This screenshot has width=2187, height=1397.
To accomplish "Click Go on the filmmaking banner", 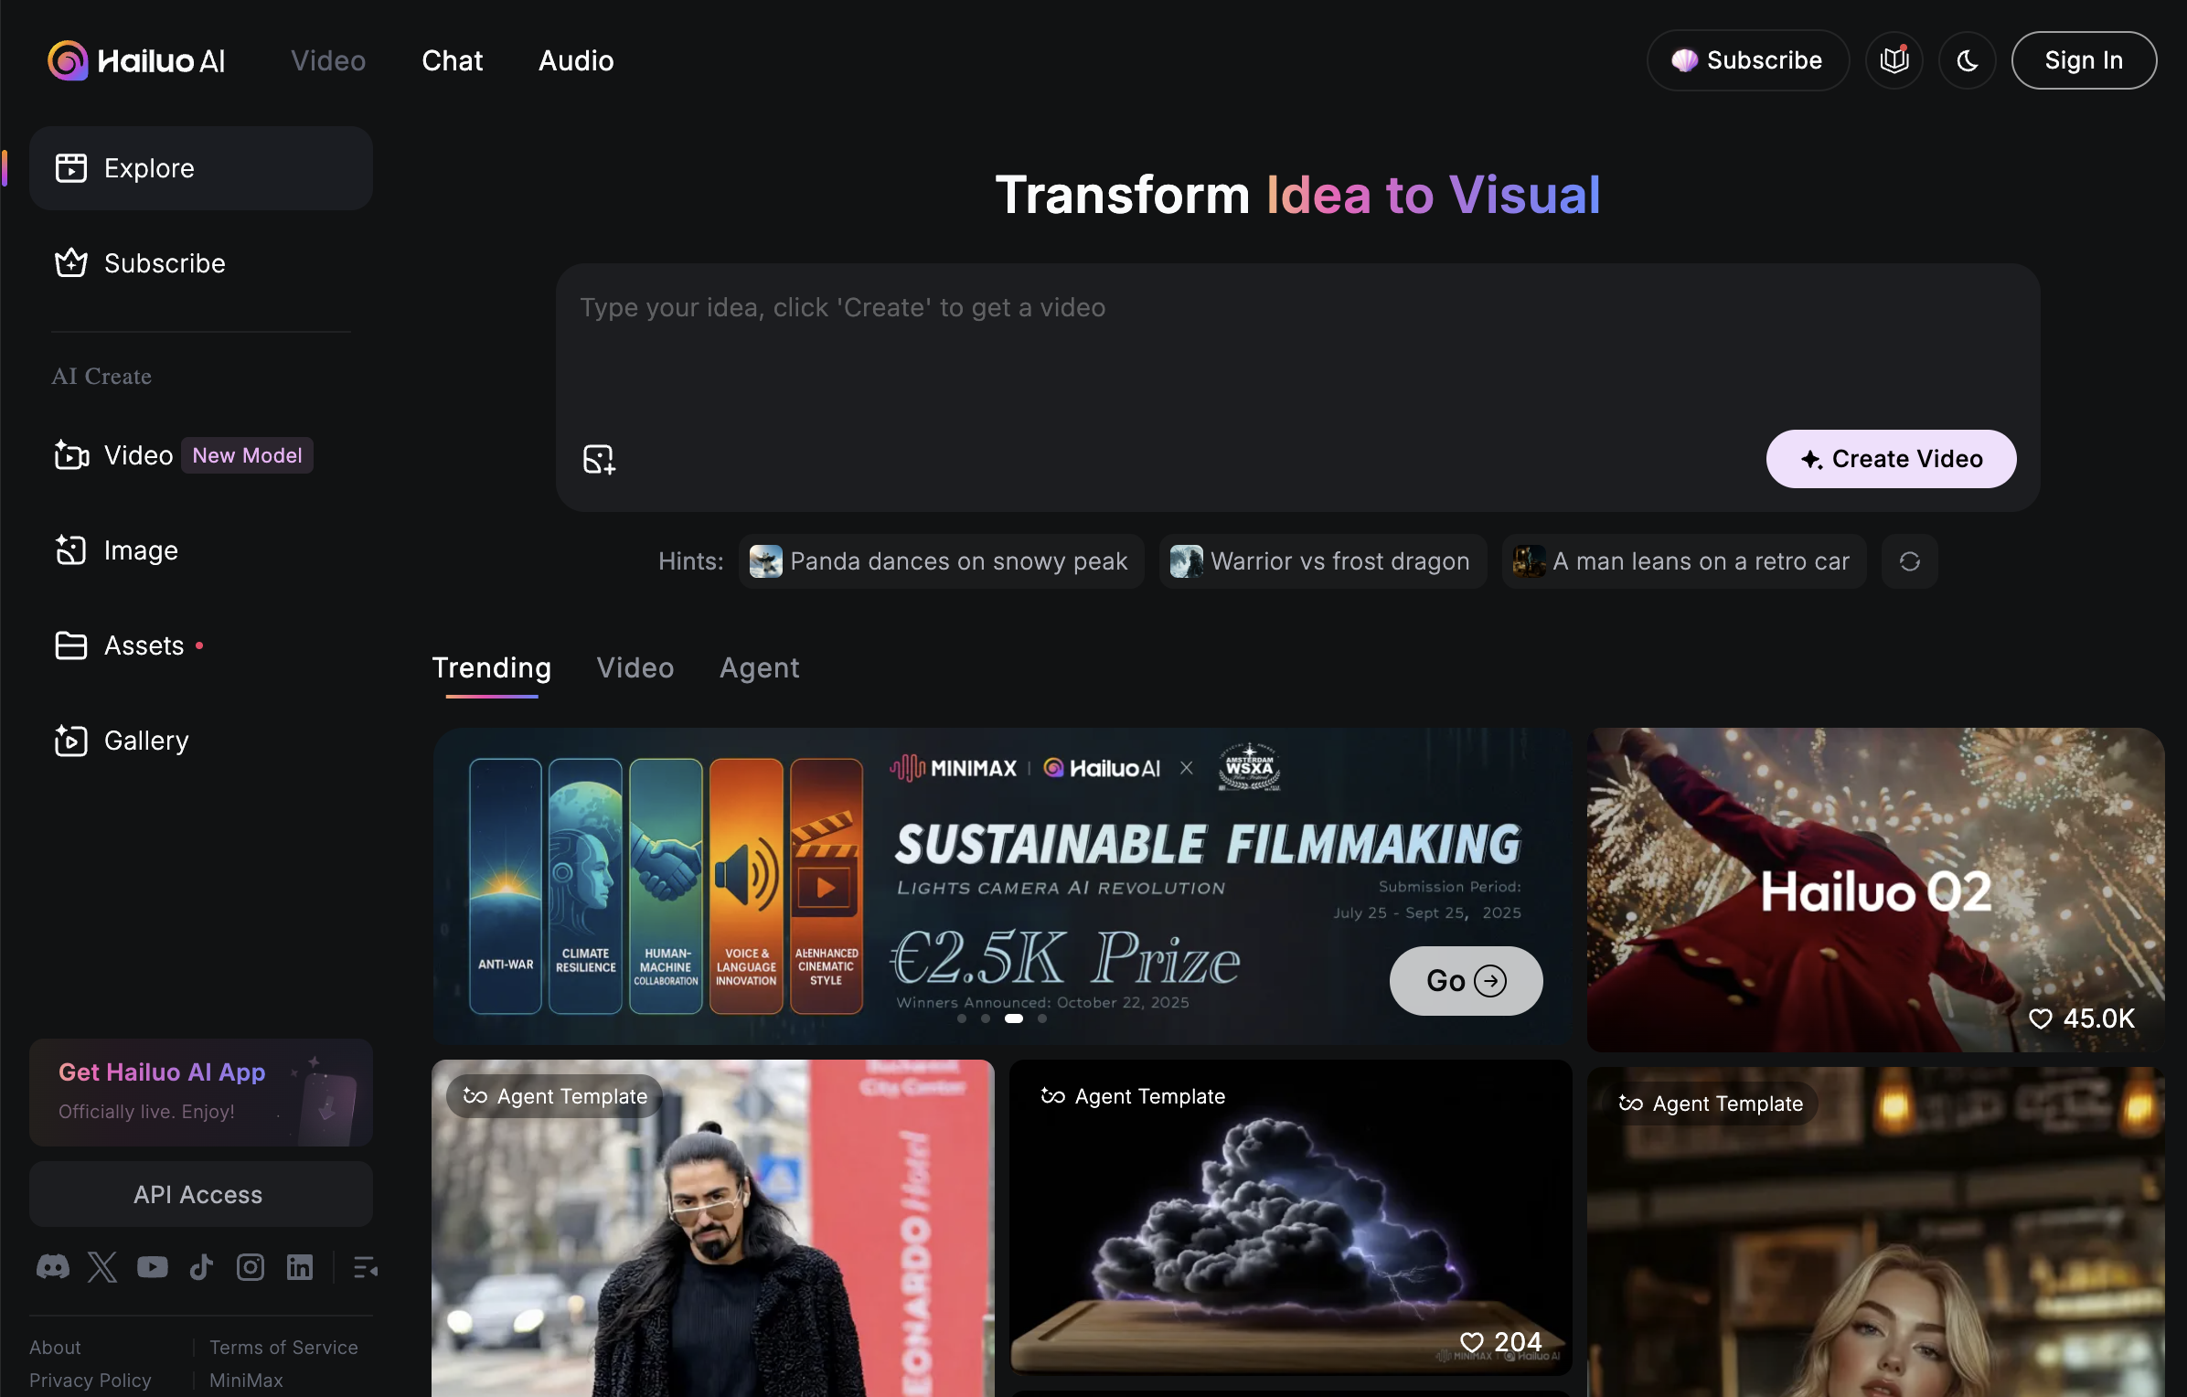I will [x=1466, y=981].
